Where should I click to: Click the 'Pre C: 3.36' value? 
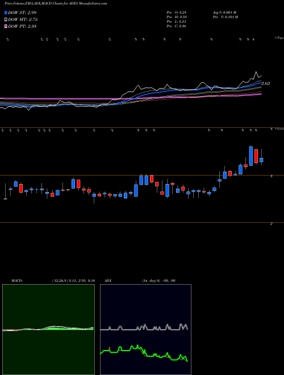click(177, 26)
